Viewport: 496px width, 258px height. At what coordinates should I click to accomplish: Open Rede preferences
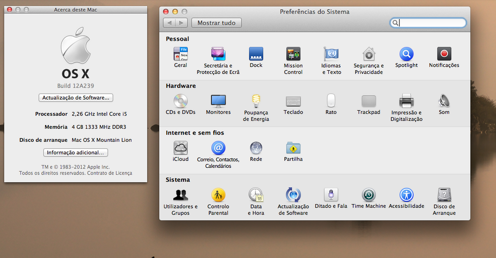tap(256, 151)
